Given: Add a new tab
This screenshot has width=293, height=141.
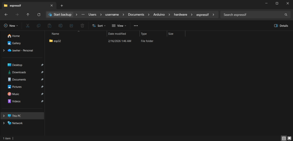Looking at the screenshot, I should click(x=62, y=5).
